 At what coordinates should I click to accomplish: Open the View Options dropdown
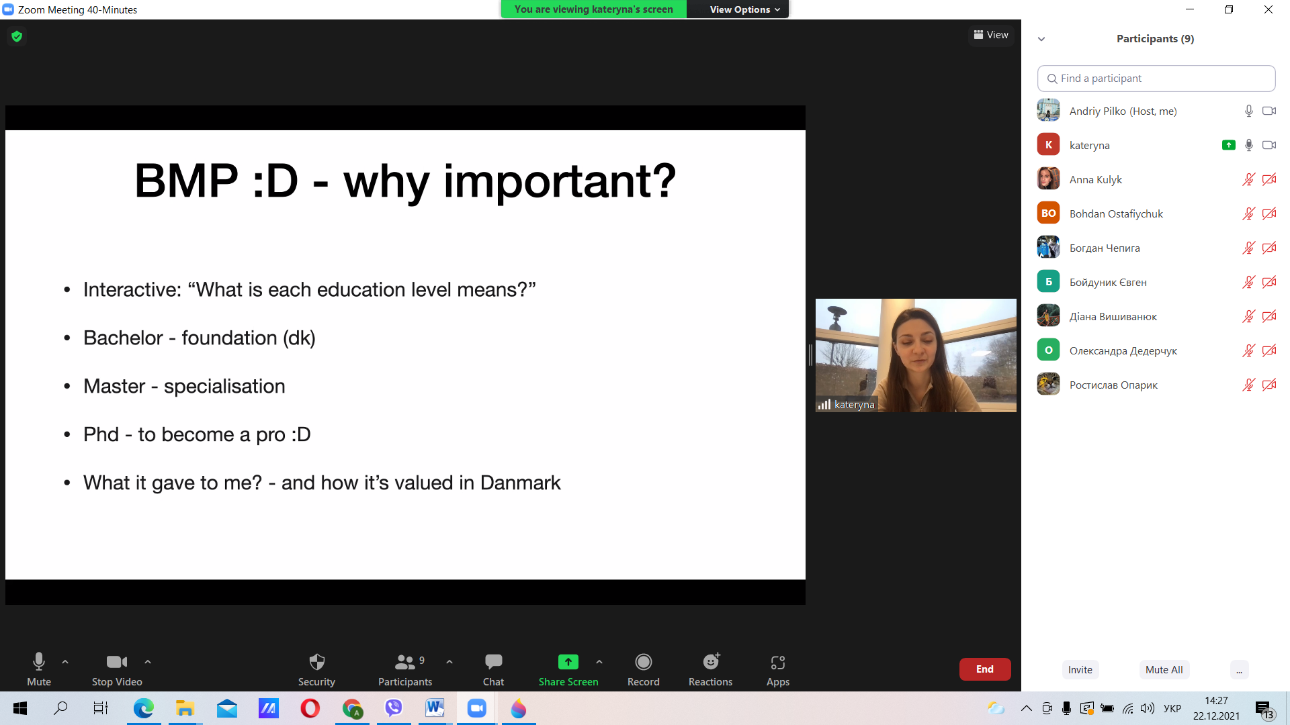[x=744, y=9]
